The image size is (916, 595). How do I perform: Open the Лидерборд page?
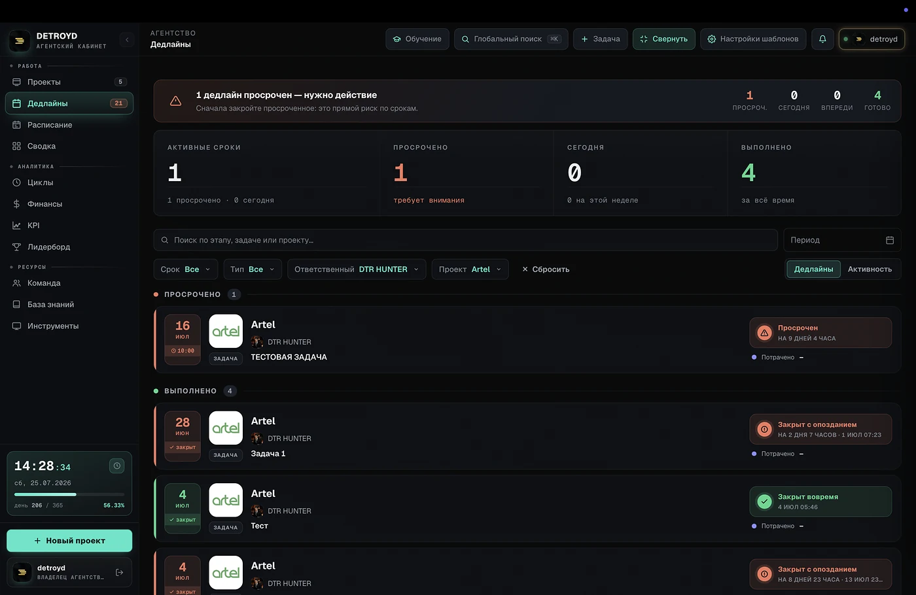pyautogui.click(x=69, y=246)
